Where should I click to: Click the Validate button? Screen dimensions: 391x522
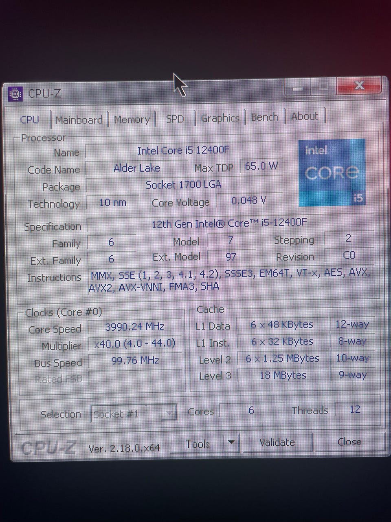[x=277, y=442]
